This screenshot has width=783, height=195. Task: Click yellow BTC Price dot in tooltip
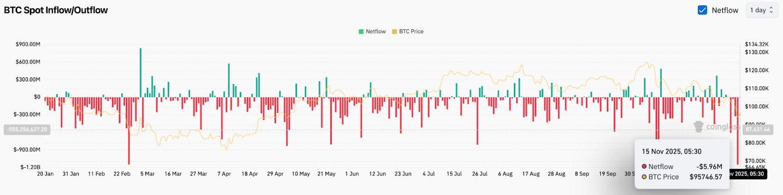[x=645, y=177]
